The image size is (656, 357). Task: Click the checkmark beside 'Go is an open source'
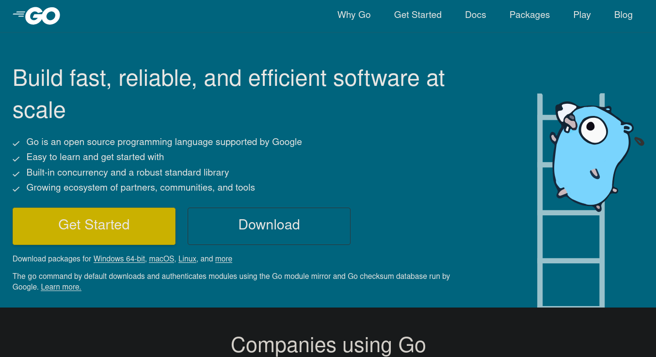(x=16, y=144)
